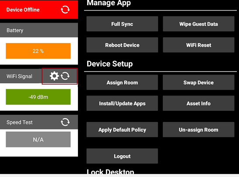The height and width of the screenshot is (177, 239).
Task: Click the -49 dBm signal bar
Action: 38,97
